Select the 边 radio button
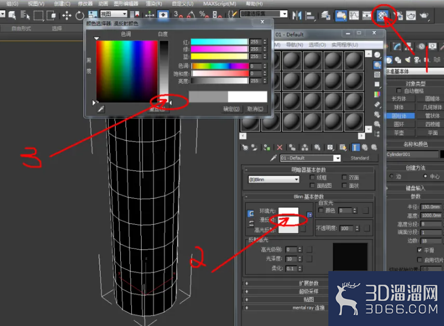The height and width of the screenshot is (326, 444). pos(391,176)
